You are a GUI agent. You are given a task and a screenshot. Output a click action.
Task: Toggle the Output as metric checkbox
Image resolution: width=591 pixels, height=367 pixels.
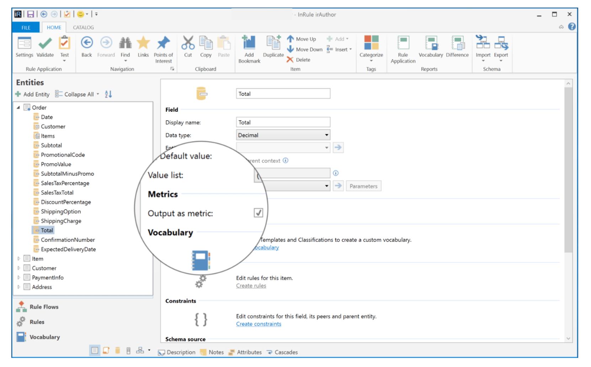coord(259,213)
